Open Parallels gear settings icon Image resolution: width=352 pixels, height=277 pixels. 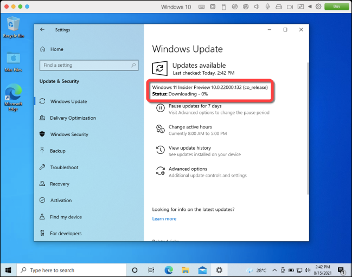click(x=319, y=7)
